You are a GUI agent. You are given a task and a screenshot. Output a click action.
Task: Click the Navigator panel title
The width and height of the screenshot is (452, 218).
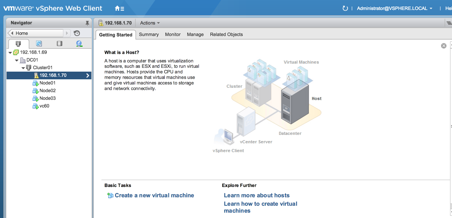[x=21, y=23]
